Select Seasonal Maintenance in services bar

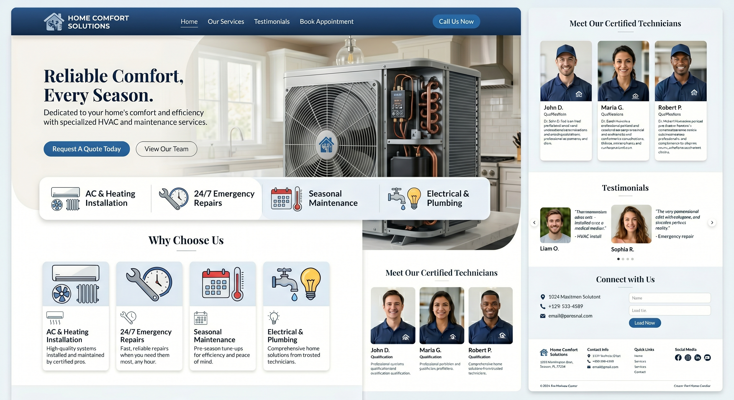(x=333, y=198)
